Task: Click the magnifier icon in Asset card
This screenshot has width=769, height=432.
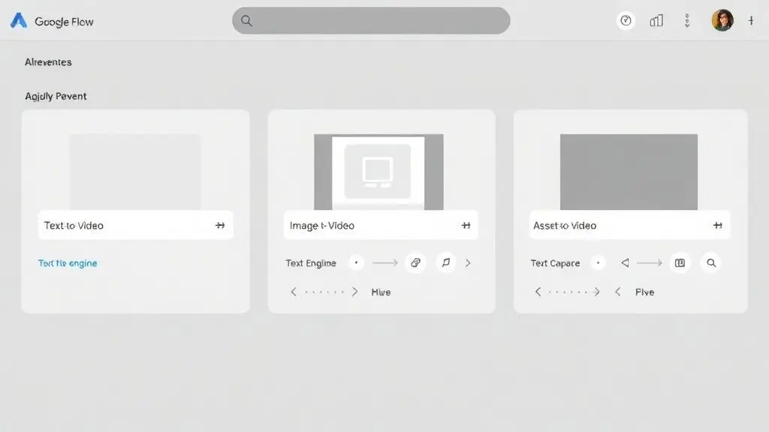Action: tap(711, 263)
